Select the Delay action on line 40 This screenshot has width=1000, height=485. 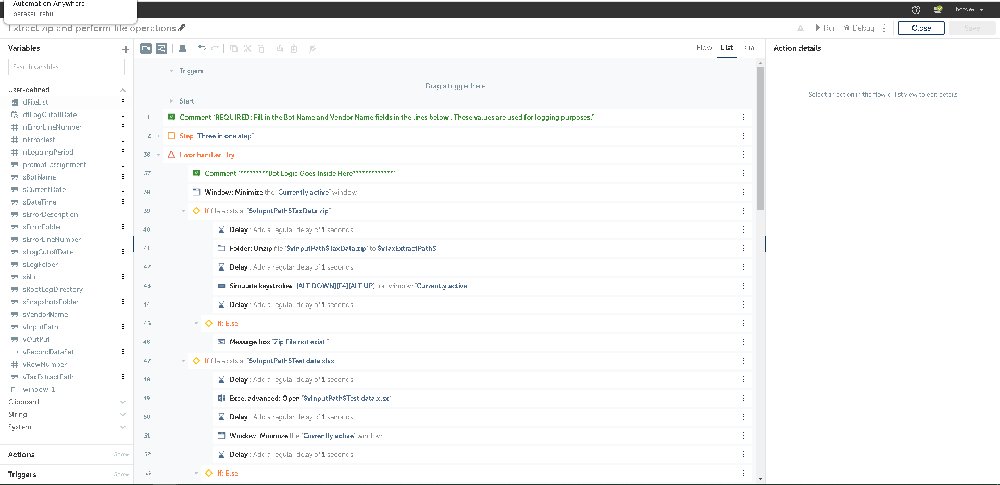click(482, 229)
